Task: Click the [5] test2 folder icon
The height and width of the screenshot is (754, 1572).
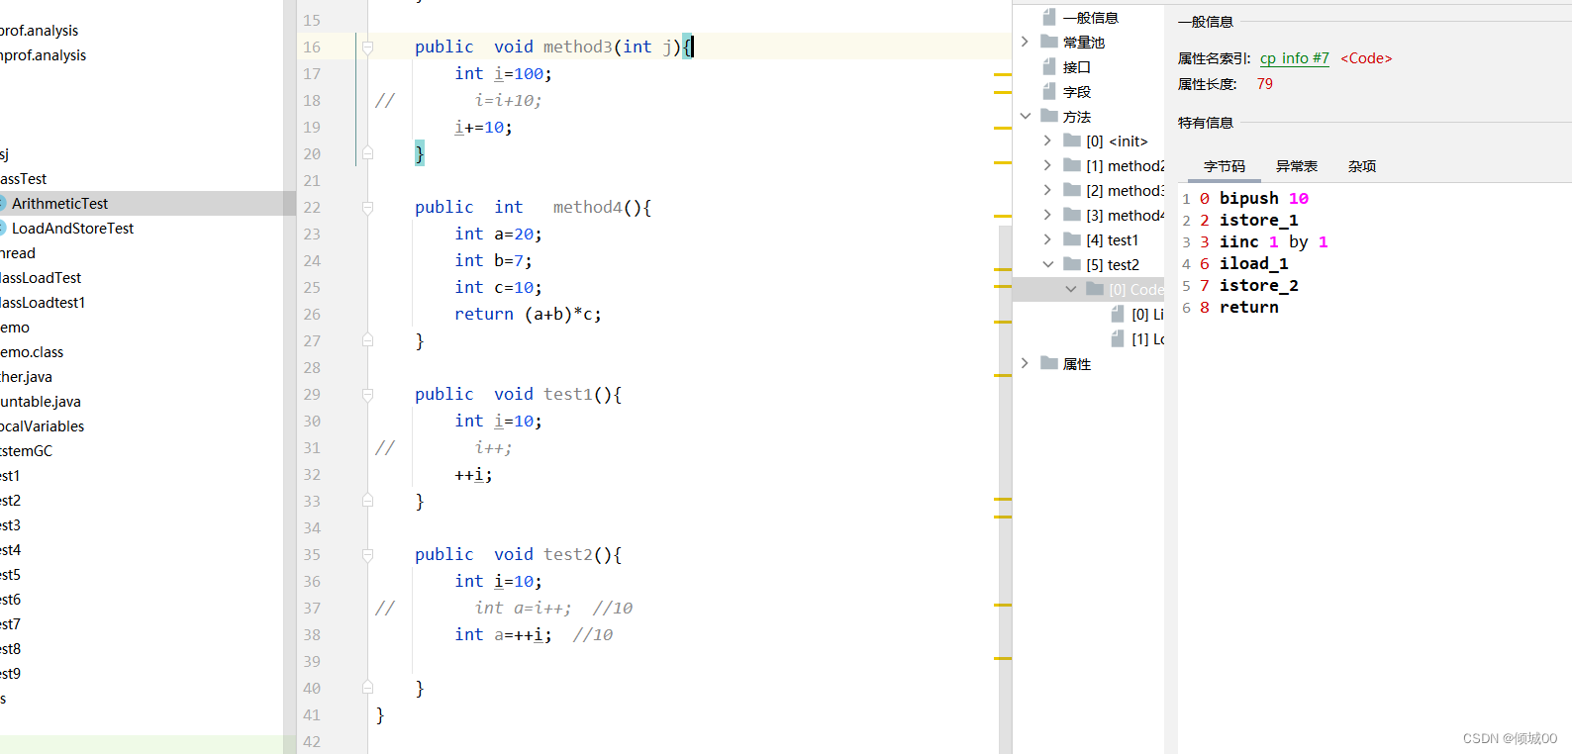Action: pos(1072,264)
